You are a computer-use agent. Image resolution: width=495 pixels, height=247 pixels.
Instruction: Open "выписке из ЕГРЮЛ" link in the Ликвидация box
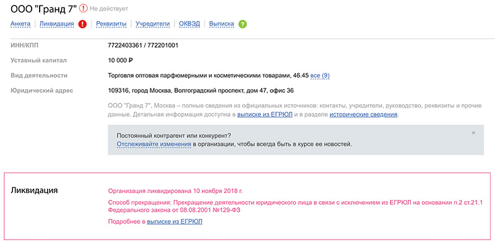[174, 222]
